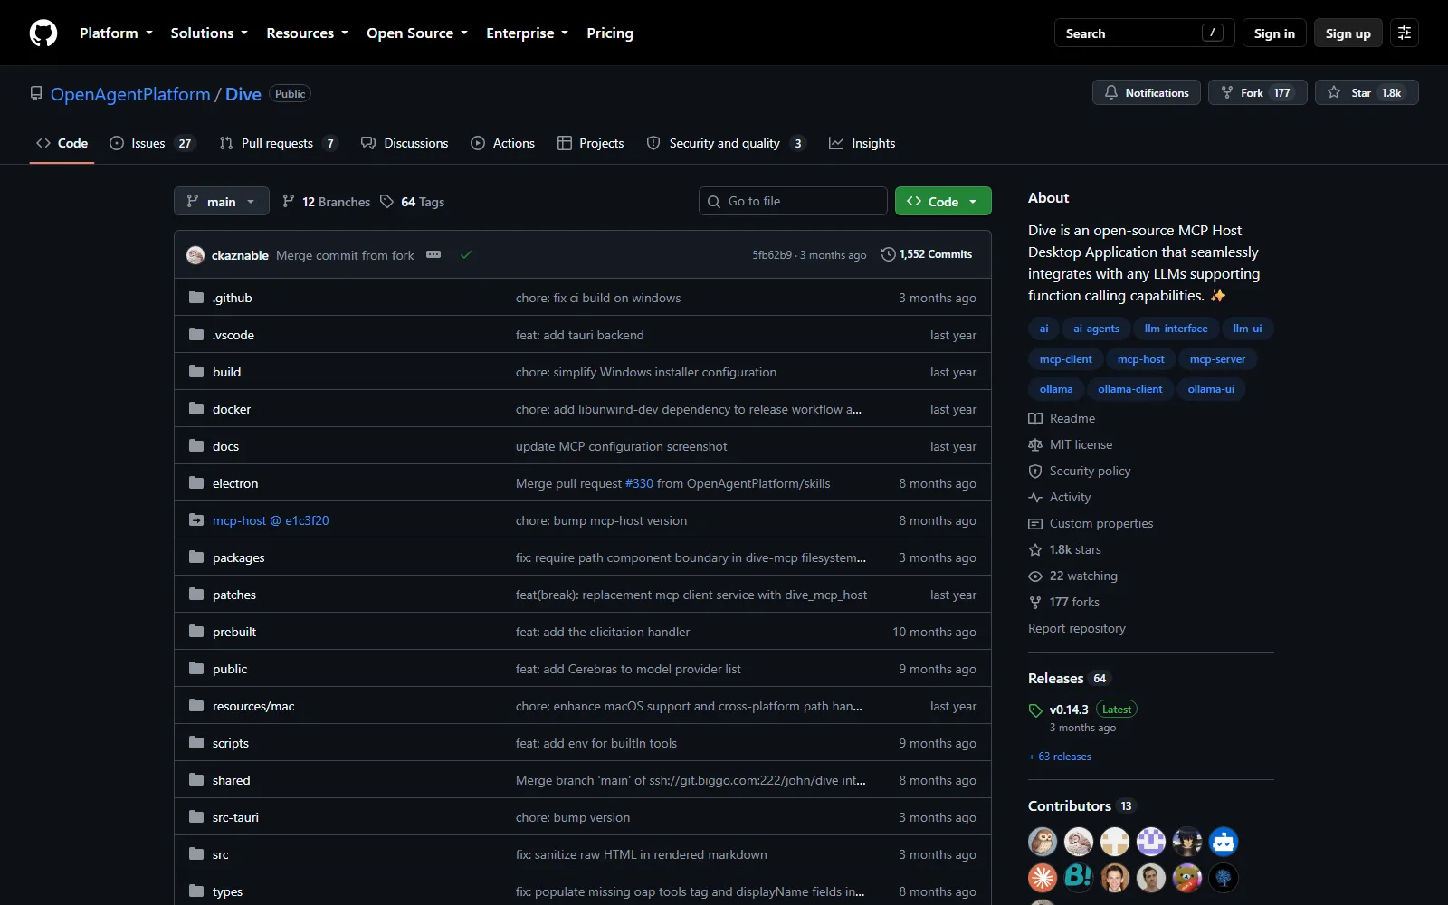
Task: Open Security policy shield link
Action: pyautogui.click(x=1080, y=471)
